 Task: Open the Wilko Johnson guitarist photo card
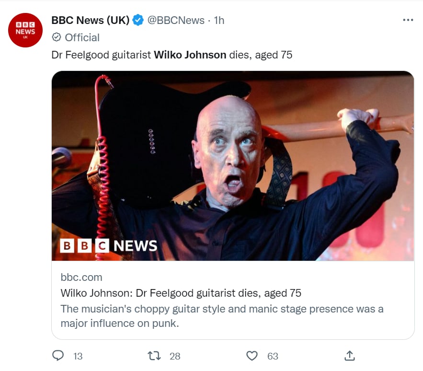point(232,166)
